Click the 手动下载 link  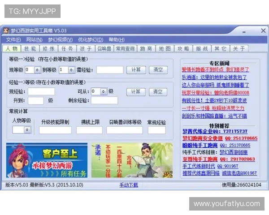pyautogui.click(x=129, y=185)
